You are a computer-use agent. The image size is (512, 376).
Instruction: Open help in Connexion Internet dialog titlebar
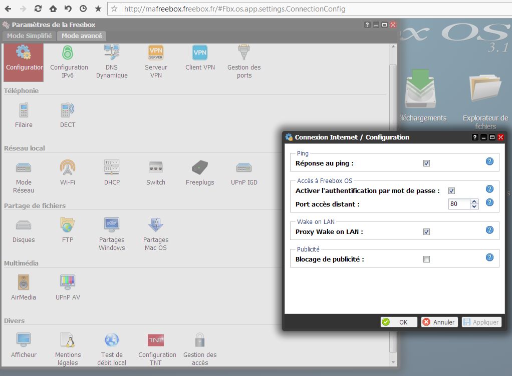475,137
